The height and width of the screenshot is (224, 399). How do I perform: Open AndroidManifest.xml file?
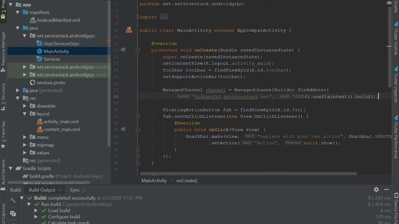58,20
